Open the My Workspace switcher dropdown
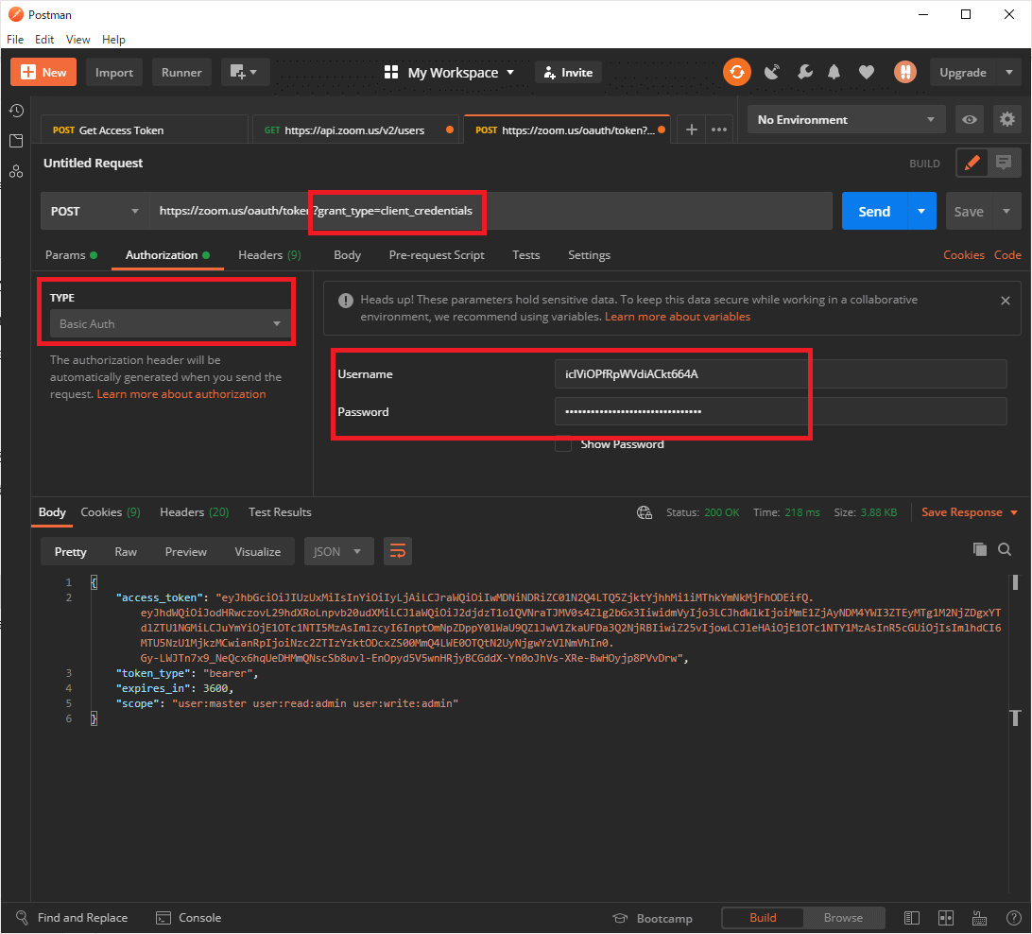1032x934 pixels. coord(449,73)
